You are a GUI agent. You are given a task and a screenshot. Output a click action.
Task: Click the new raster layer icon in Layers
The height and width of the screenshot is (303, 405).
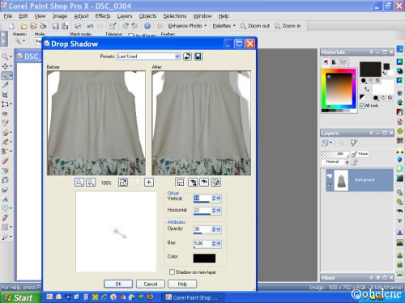325,143
